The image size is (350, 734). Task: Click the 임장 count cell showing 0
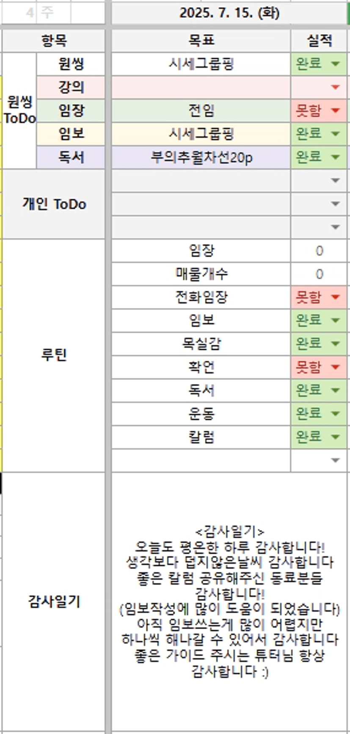click(x=319, y=250)
